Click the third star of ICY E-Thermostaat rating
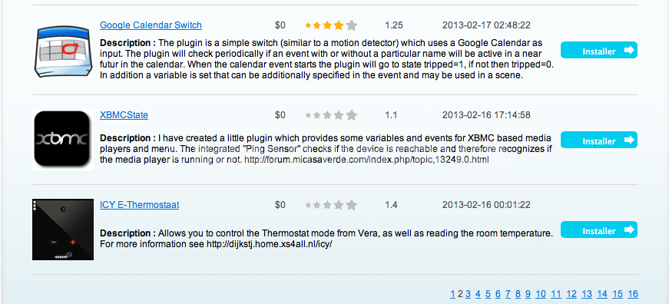Image resolution: width=669 pixels, height=304 pixels. [x=327, y=205]
